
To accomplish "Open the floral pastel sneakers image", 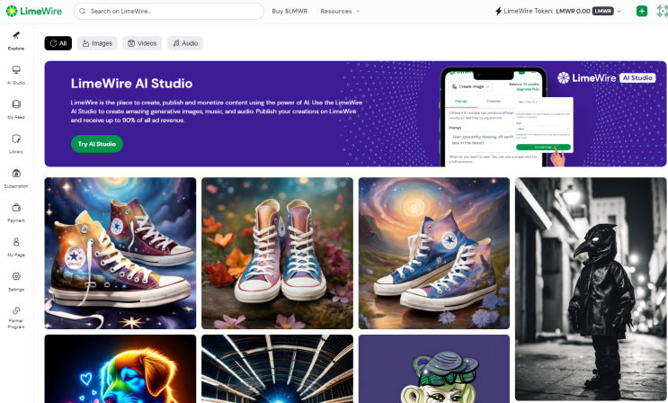I will (277, 254).
